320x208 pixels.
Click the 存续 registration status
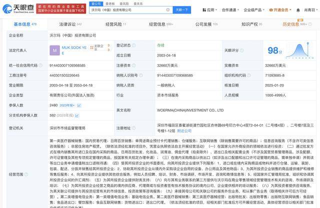(160, 45)
